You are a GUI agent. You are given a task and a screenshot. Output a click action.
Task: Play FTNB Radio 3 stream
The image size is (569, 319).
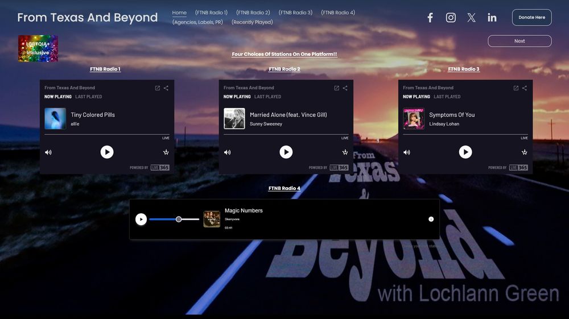[465, 152]
